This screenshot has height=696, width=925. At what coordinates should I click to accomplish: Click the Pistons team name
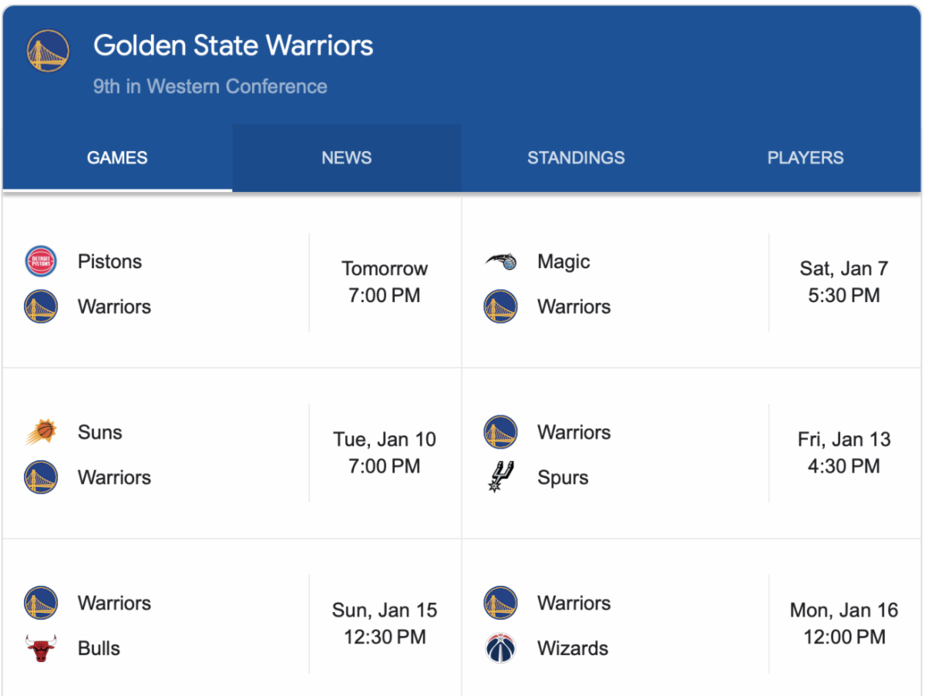pos(109,261)
